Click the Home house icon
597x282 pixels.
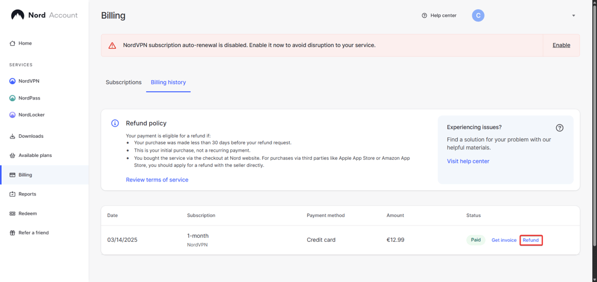point(12,43)
